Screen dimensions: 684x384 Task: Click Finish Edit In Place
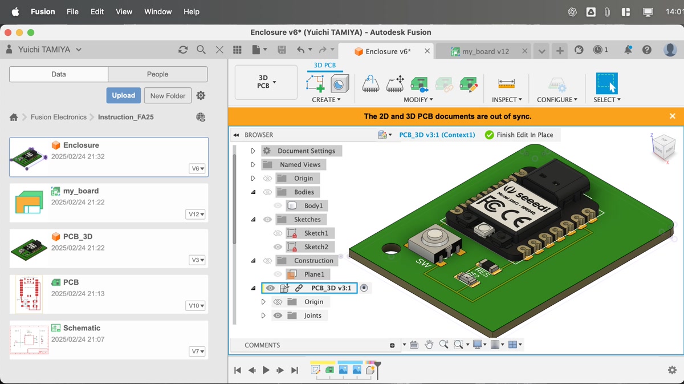[x=519, y=135]
